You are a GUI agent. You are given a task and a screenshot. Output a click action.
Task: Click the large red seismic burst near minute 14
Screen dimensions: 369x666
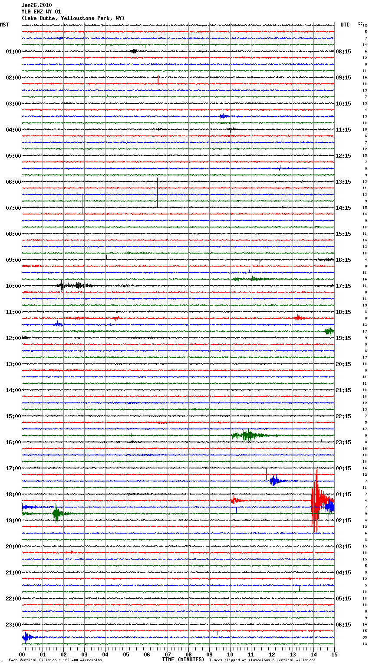316,501
